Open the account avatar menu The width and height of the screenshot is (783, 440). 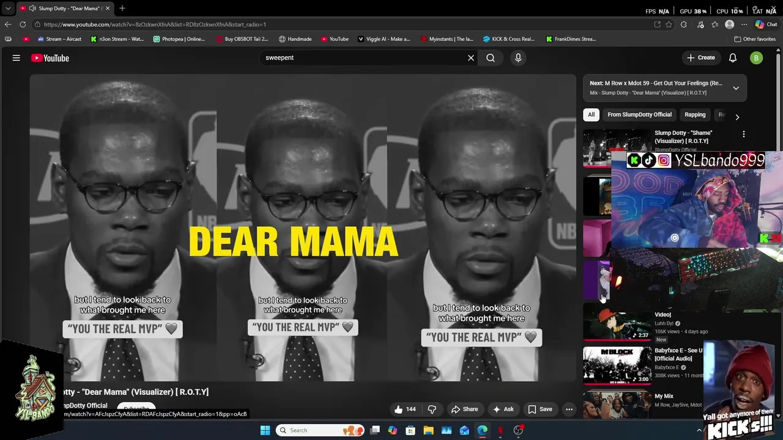click(757, 58)
